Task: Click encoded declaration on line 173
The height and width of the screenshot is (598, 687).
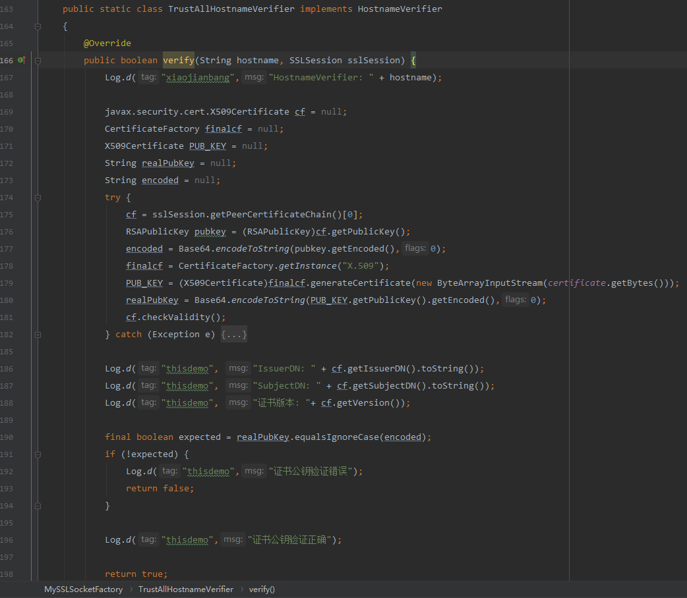Action: pos(160,180)
